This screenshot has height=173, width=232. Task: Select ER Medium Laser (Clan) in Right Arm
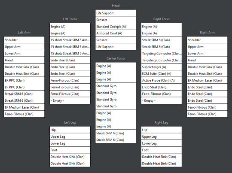point(207,80)
